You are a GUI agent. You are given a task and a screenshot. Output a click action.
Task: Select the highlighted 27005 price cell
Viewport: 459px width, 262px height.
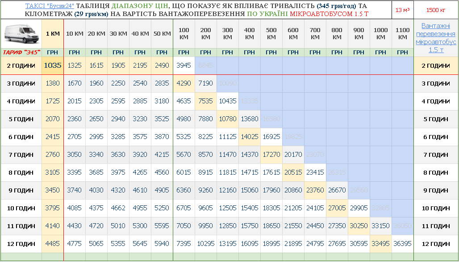(x=337, y=208)
